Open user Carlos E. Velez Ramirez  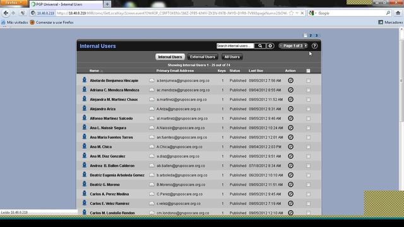(109, 204)
